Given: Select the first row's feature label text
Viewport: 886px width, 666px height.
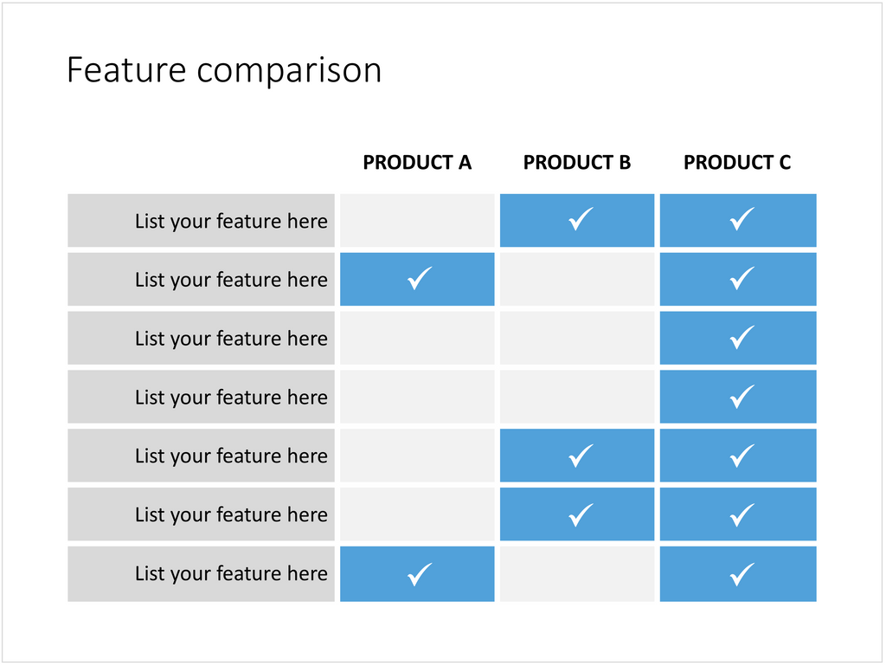Looking at the screenshot, I should [231, 221].
